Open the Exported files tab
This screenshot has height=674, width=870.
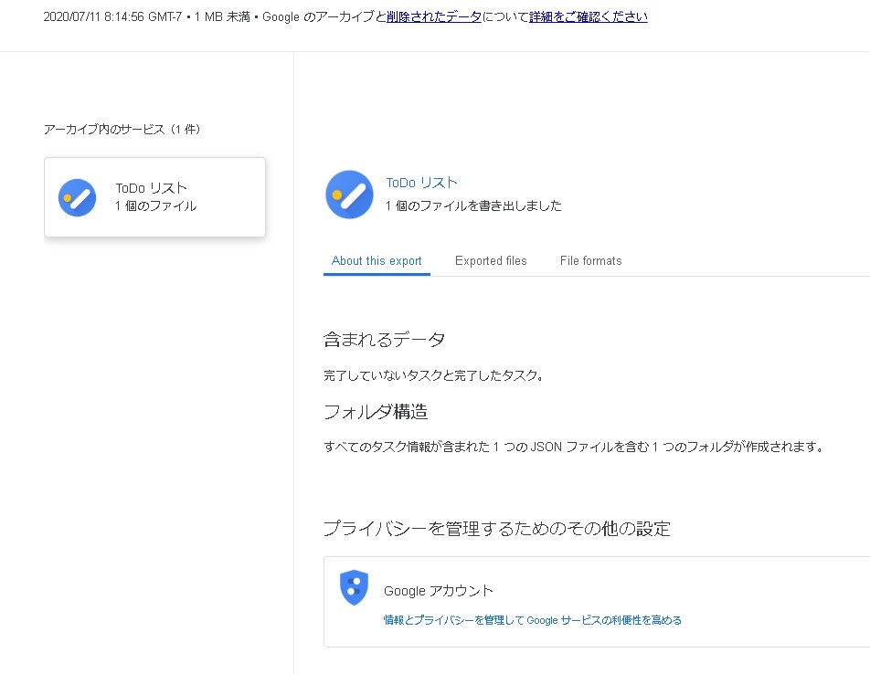[491, 260]
